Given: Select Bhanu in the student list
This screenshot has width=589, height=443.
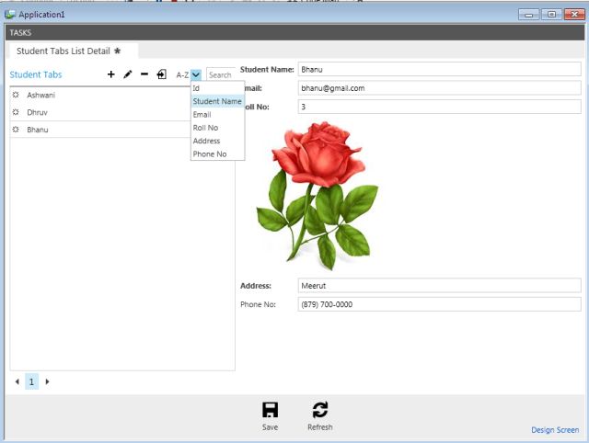Looking at the screenshot, I should 38,130.
